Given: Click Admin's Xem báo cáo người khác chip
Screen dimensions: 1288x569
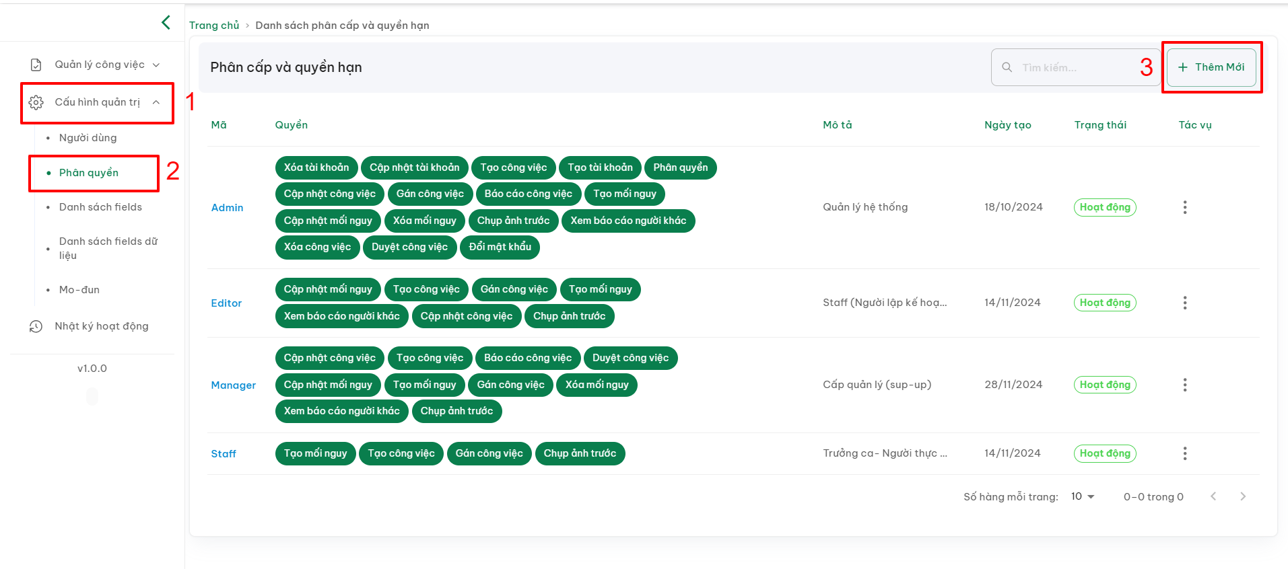Looking at the screenshot, I should (628, 221).
